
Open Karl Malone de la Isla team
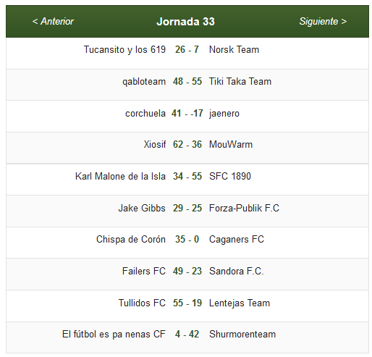coord(120,177)
